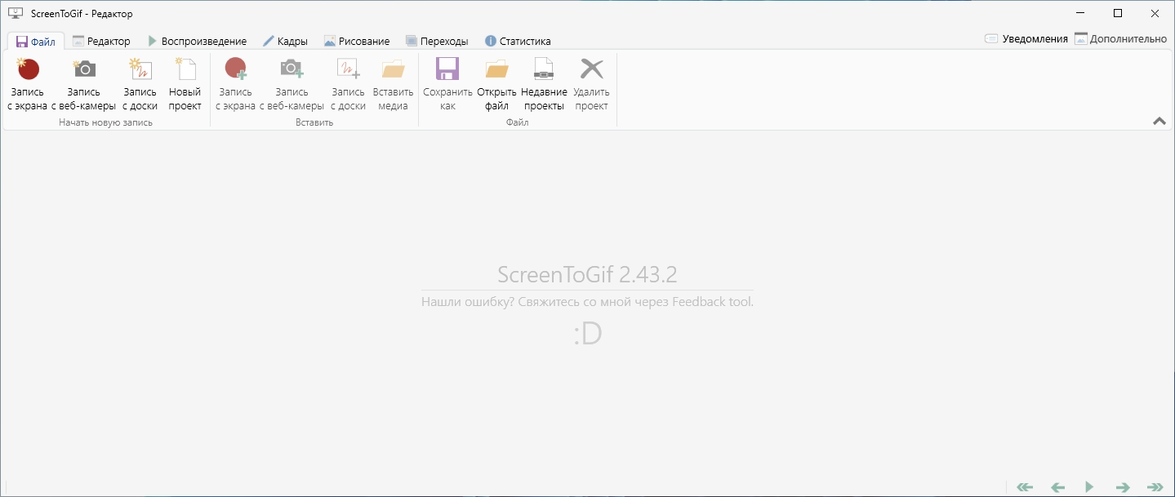Close the ScreenToGif editor window
The image size is (1175, 497).
pos(1155,13)
